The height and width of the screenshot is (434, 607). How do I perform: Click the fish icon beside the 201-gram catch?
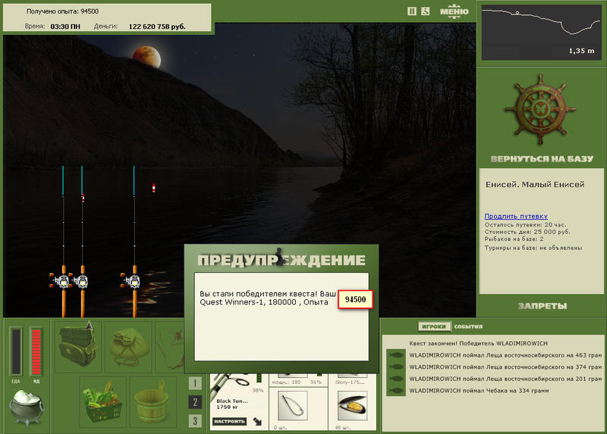[396, 379]
